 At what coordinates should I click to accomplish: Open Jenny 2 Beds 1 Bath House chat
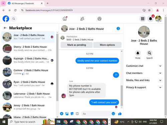tap(28, 107)
